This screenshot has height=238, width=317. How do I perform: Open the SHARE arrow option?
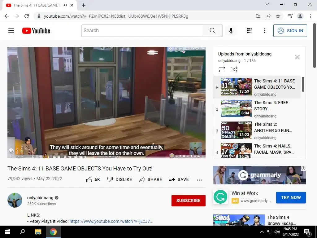(151, 179)
